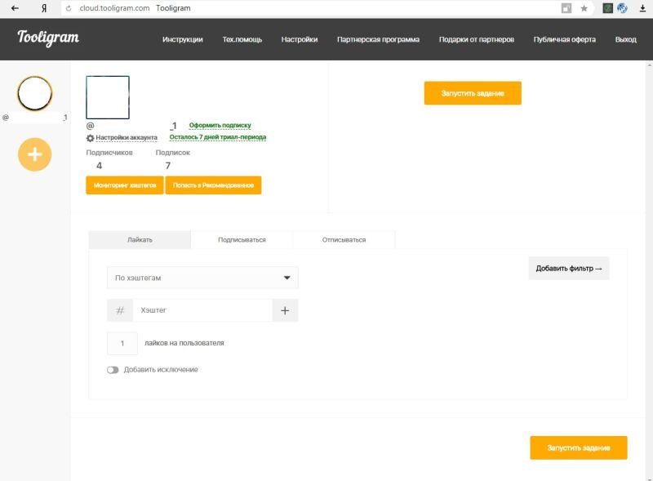Click the bookmark star icon in address bar
653x481 pixels.
coord(584,8)
